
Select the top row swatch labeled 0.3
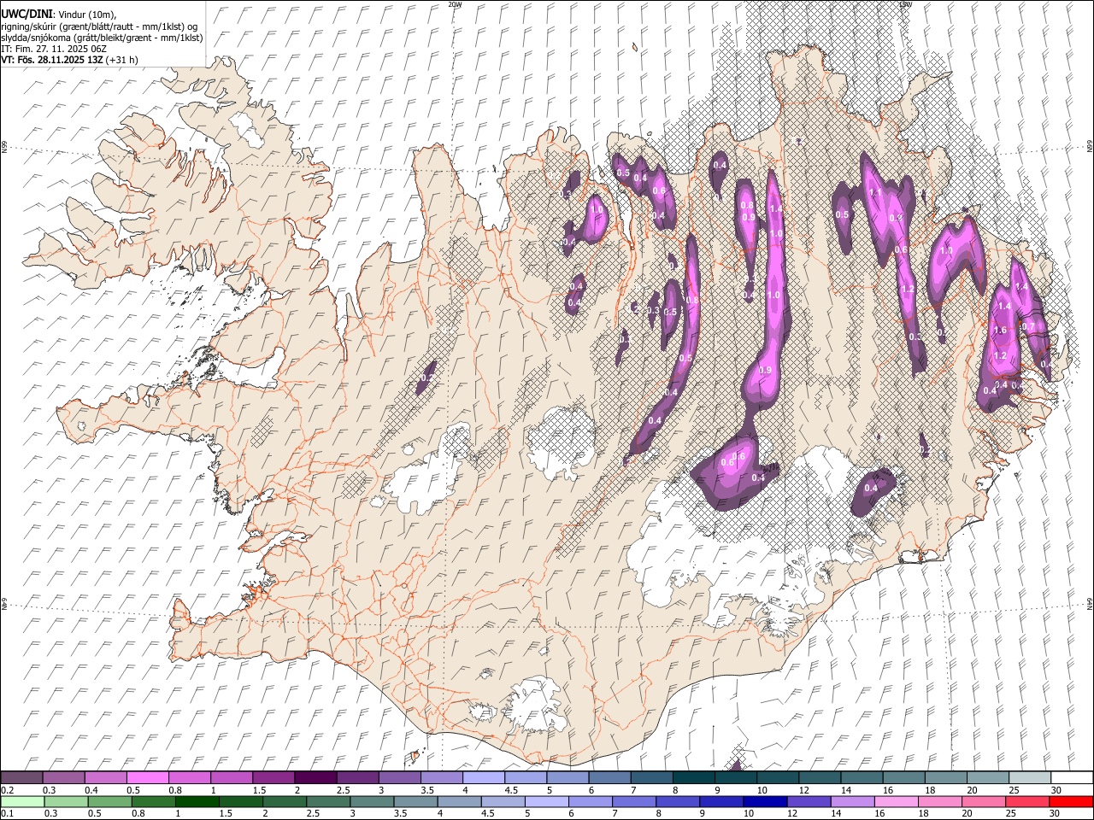click(64, 777)
